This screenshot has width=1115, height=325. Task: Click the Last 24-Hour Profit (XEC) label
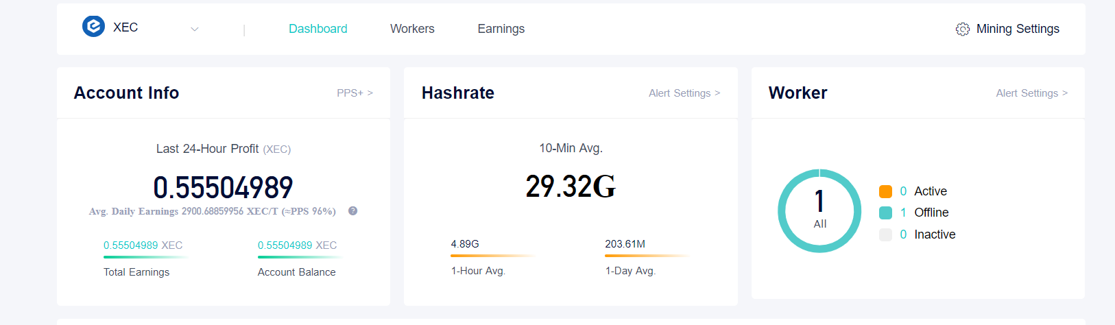tap(224, 149)
